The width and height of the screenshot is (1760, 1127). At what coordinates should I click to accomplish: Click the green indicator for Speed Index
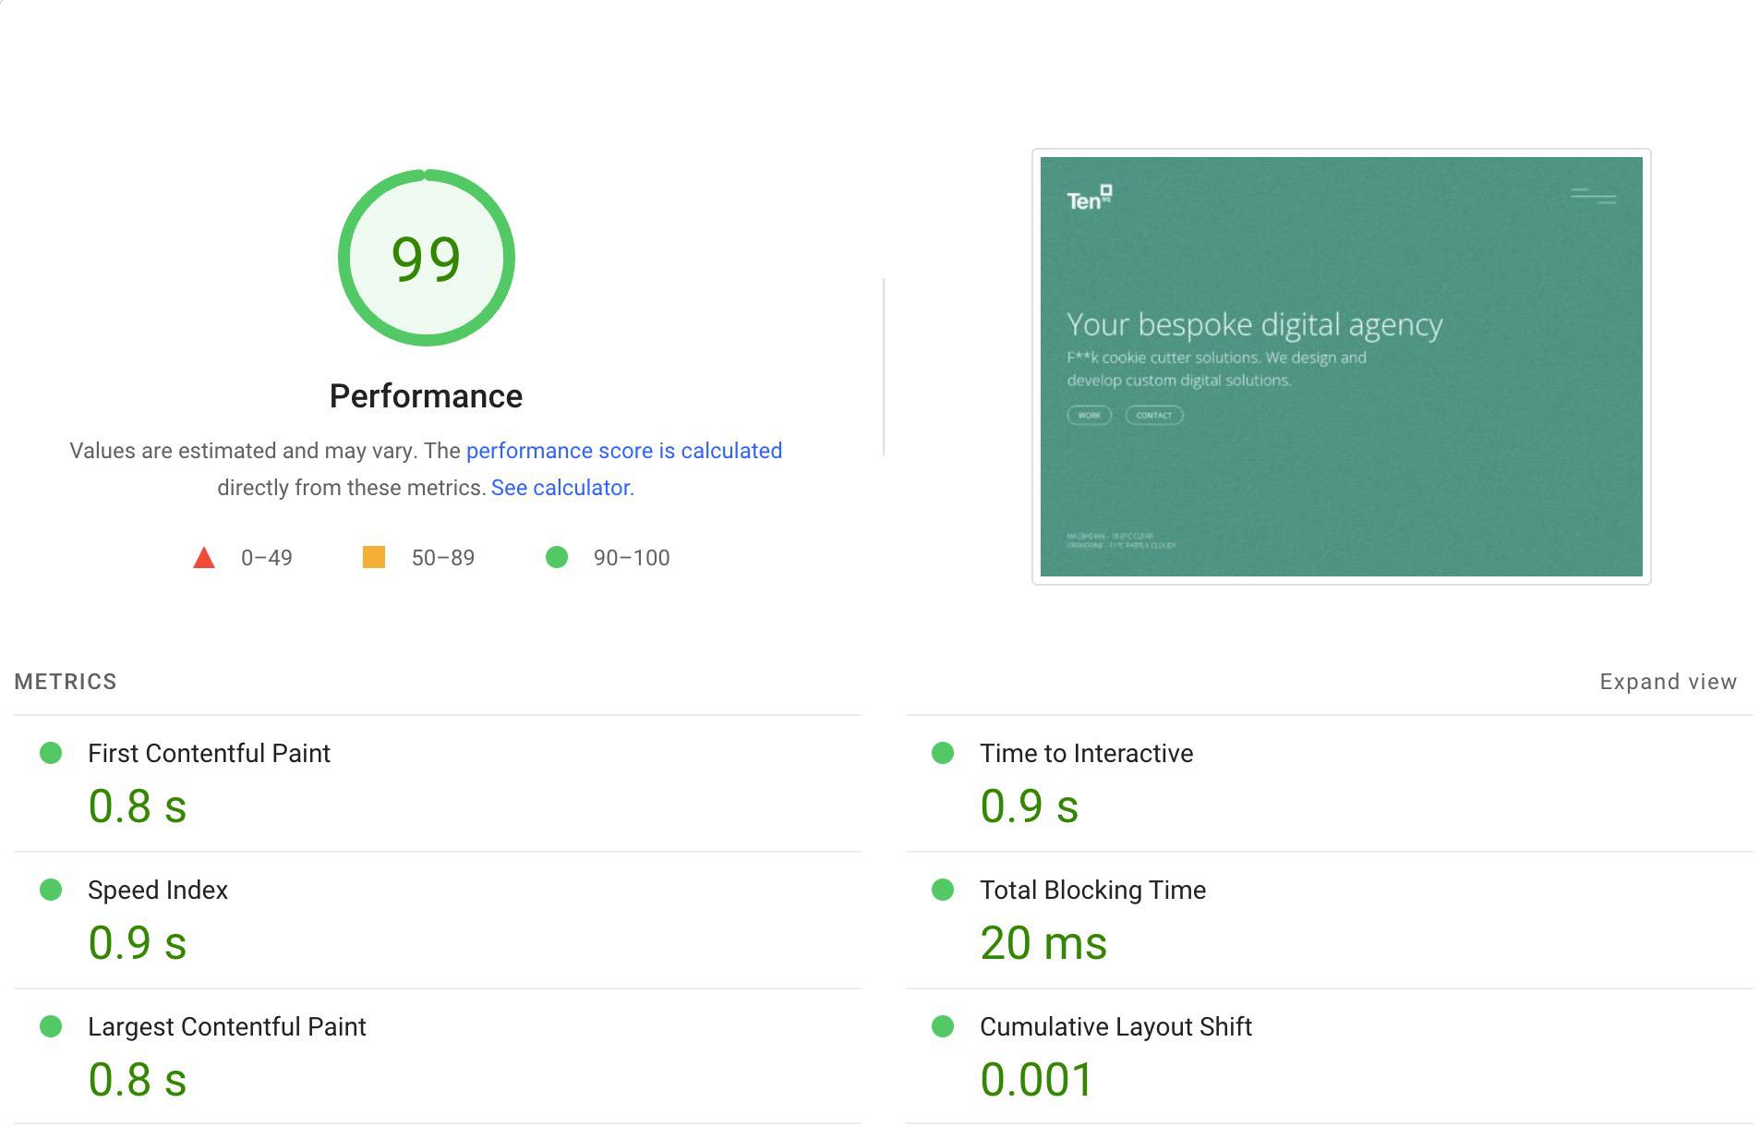[50, 891]
